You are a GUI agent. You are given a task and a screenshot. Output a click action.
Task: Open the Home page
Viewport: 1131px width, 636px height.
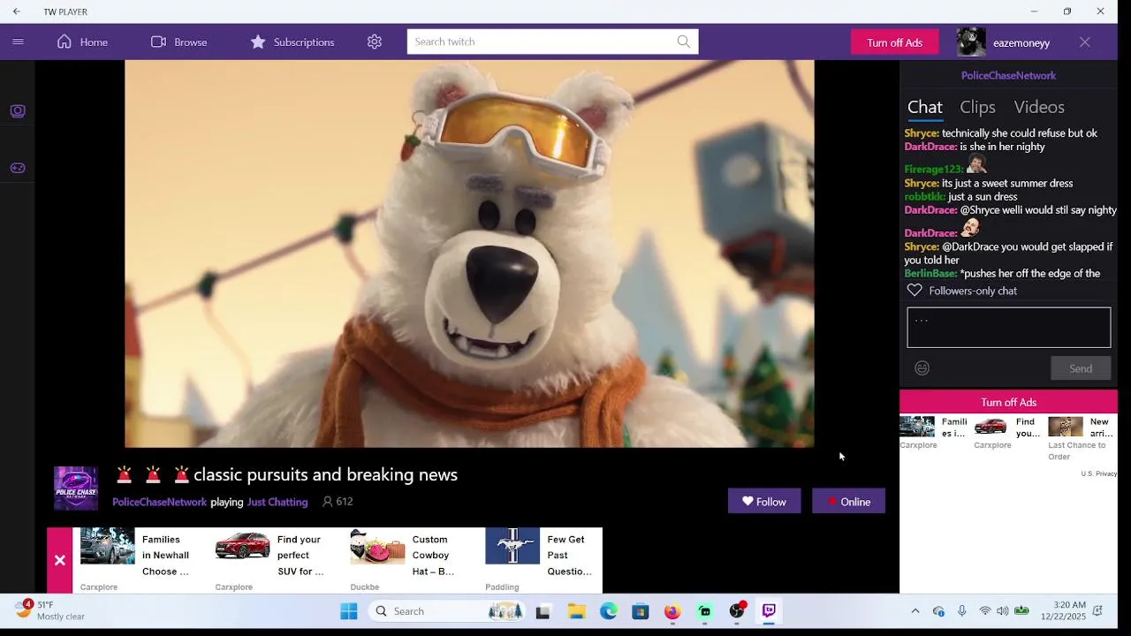click(x=82, y=42)
